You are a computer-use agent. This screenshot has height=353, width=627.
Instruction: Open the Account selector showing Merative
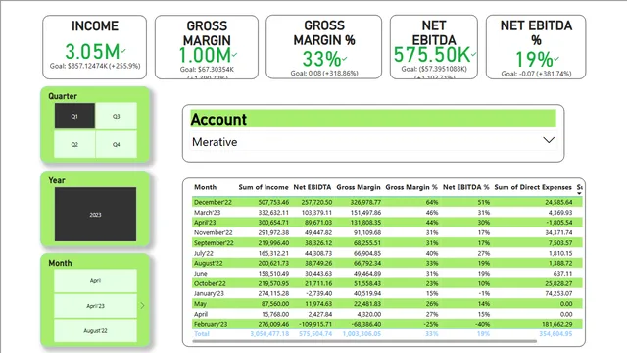pyautogui.click(x=373, y=142)
